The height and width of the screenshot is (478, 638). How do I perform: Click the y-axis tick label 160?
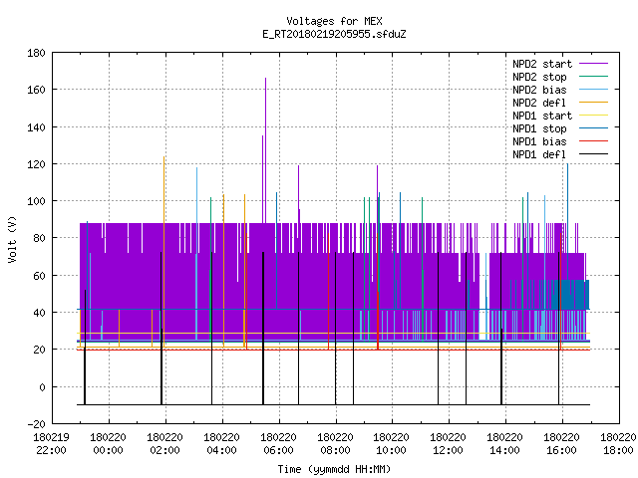tap(36, 90)
